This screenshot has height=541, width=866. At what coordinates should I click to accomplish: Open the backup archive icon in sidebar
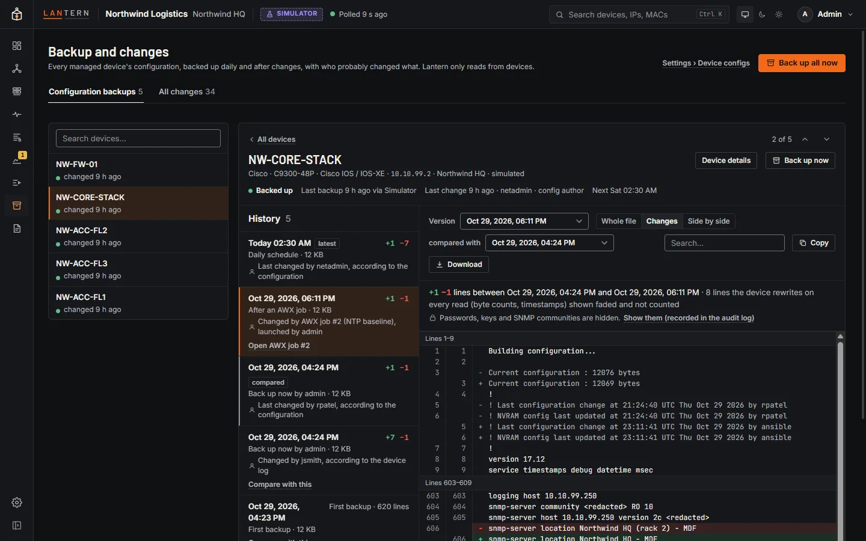point(17,206)
